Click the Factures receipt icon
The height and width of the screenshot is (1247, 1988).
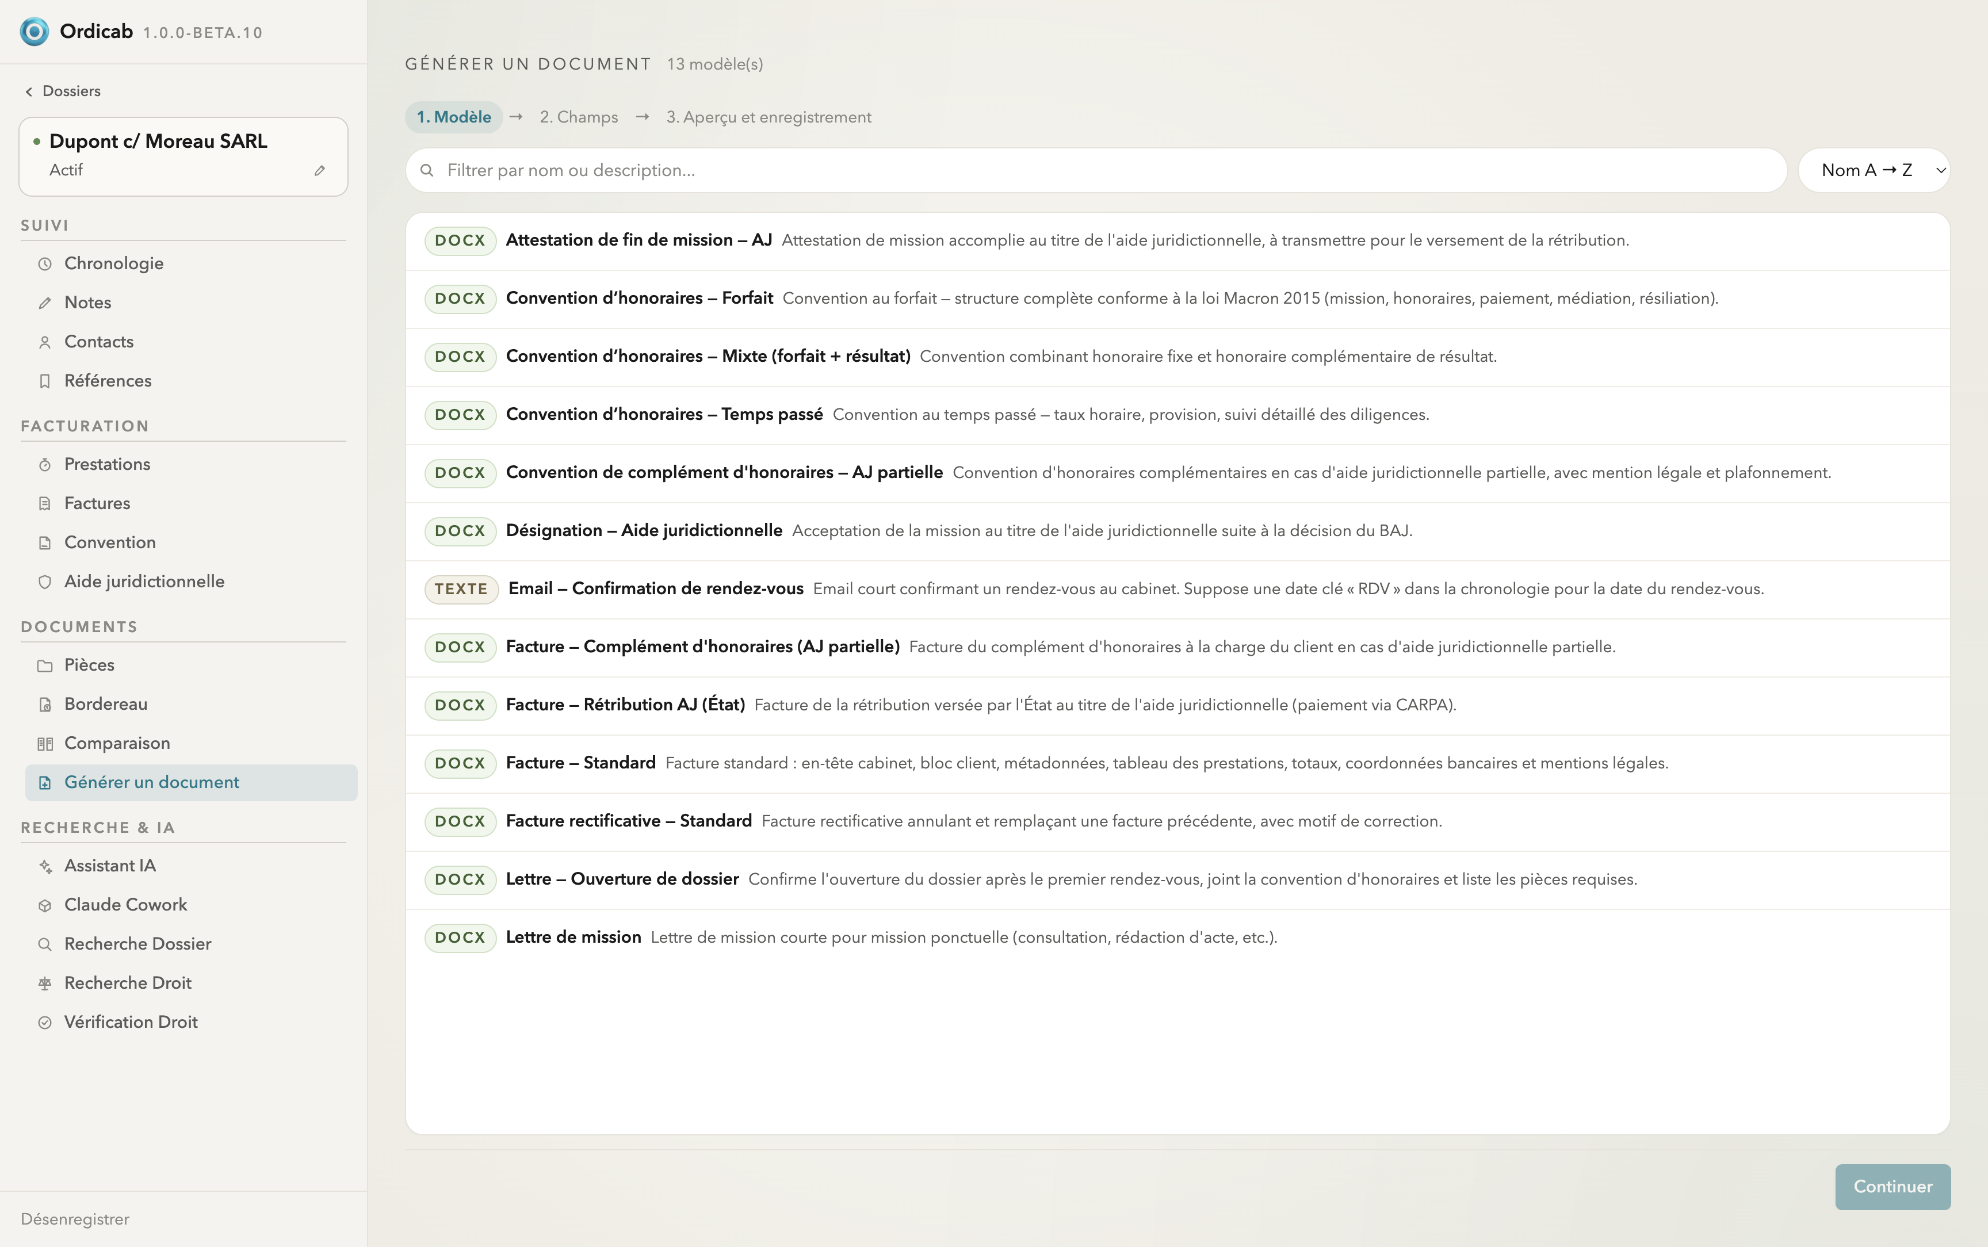[x=45, y=504]
